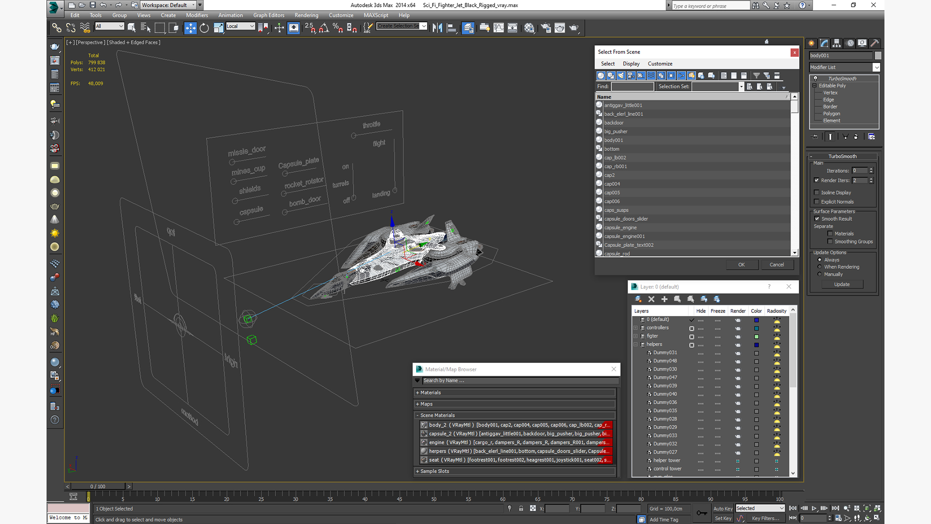Toggle the Angle Snap icon

pos(324,28)
